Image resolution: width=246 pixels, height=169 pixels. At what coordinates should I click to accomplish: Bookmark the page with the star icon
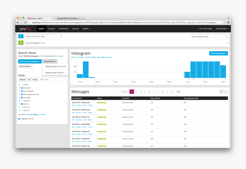pos(221,22)
